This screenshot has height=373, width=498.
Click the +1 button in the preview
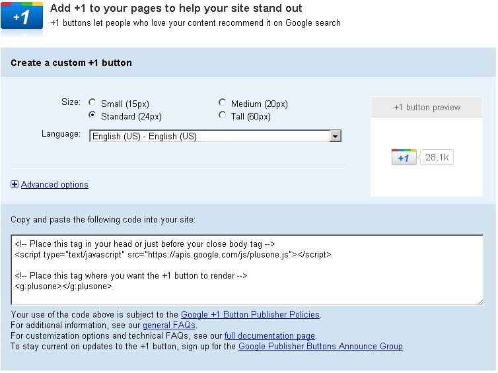[x=404, y=158]
